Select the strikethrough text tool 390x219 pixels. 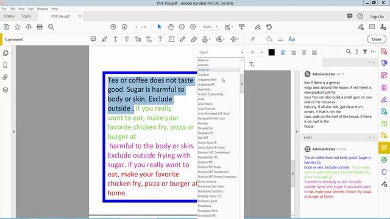[x=127, y=39]
